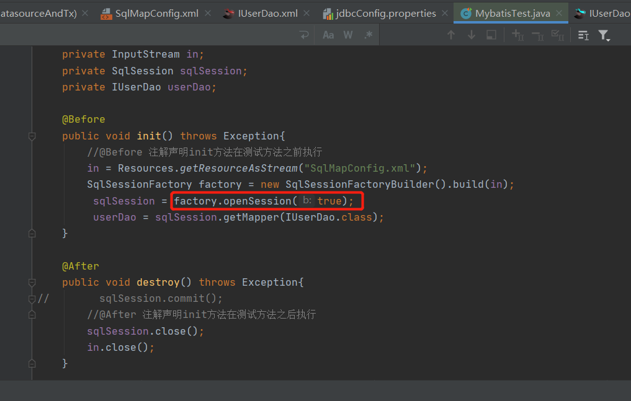631x401 pixels.
Task: Click the MybatisTest.java class icon
Action: pos(466,14)
